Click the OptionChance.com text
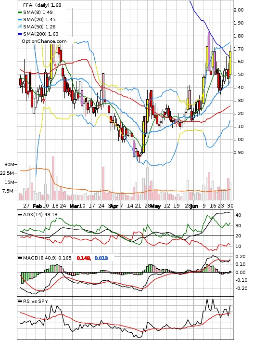This screenshot has height=340, width=253. click(44, 41)
